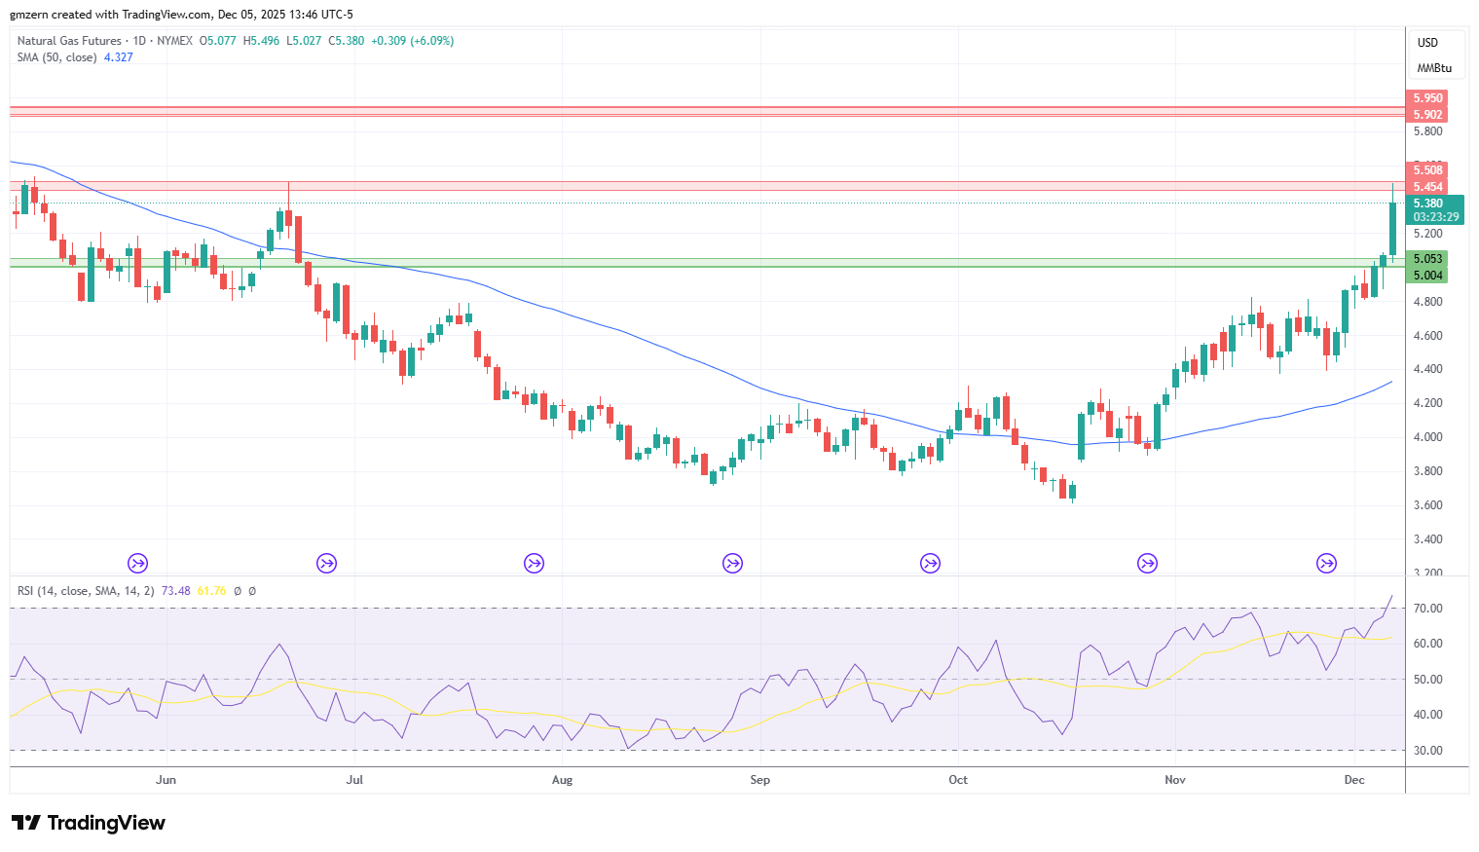Click the RSI moving average value 61.76
The height and width of the screenshot is (852, 1479).
[x=211, y=591]
